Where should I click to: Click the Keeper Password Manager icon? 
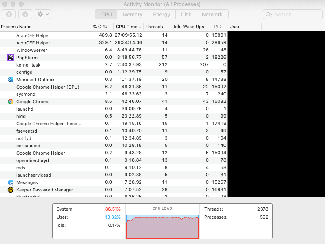pyautogui.click(x=11, y=190)
